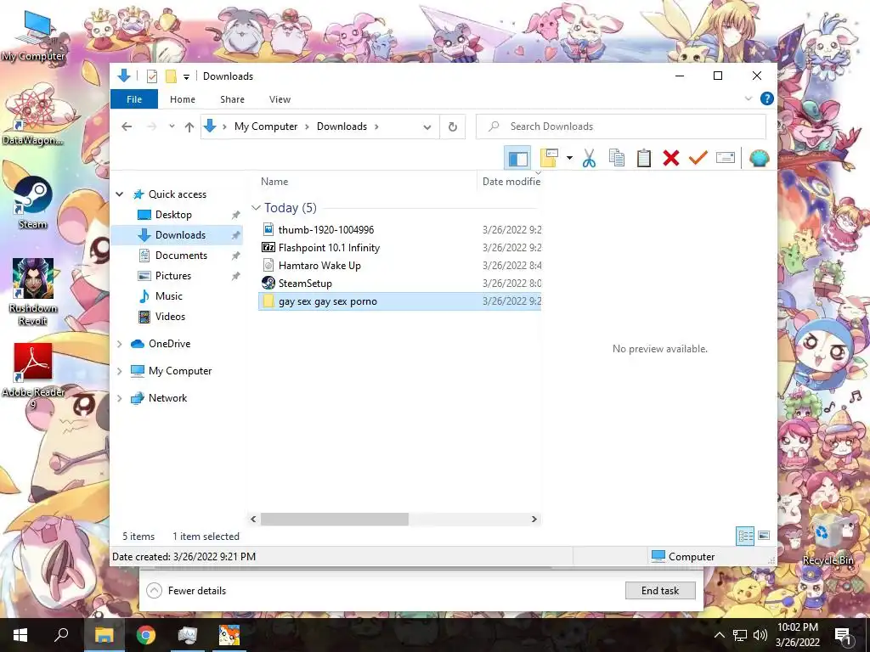Click the New folder icon in title bar

pyautogui.click(x=171, y=76)
